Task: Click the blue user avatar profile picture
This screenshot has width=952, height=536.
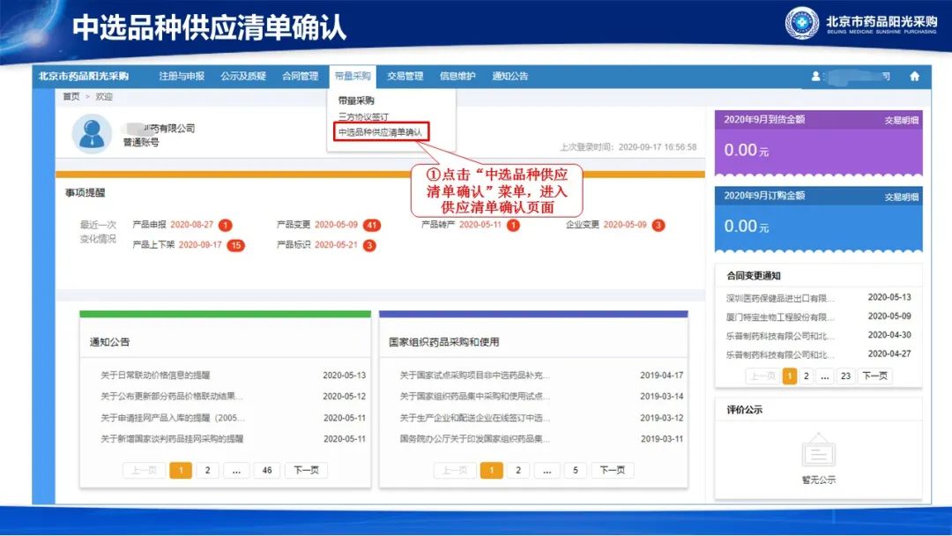Action: click(91, 134)
